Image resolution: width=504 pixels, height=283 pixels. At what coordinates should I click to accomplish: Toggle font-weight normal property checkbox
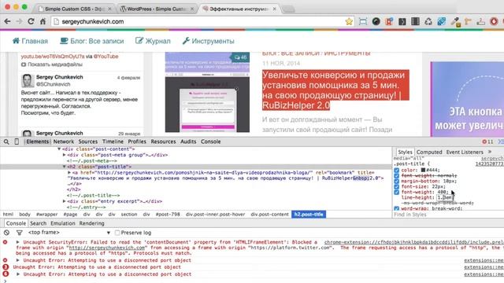(x=397, y=175)
